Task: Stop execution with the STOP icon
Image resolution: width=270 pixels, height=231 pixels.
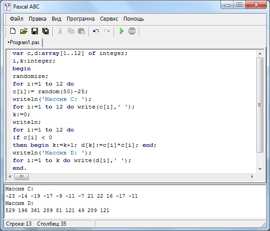Action: click(x=132, y=31)
